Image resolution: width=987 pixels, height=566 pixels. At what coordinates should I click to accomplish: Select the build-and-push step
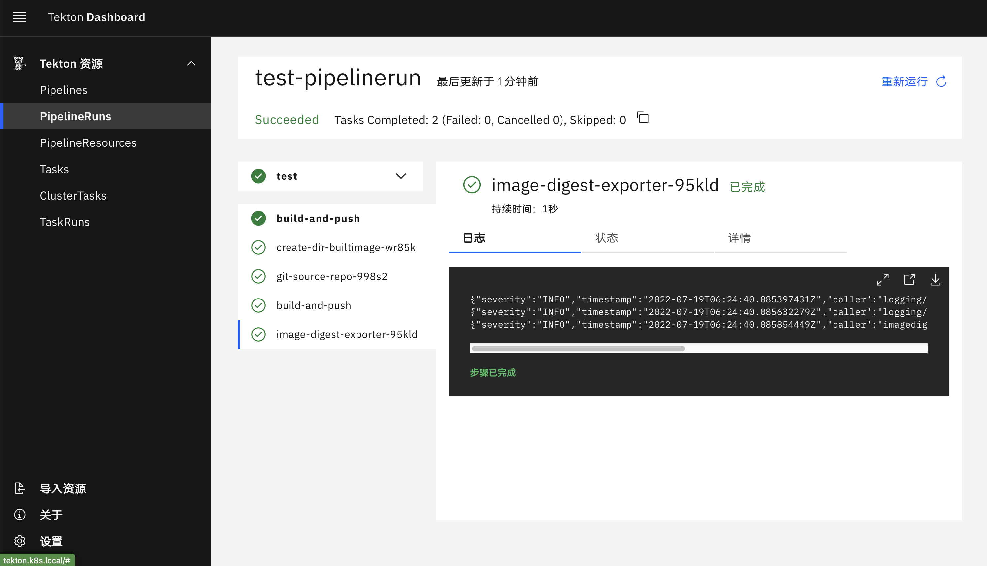tap(314, 305)
